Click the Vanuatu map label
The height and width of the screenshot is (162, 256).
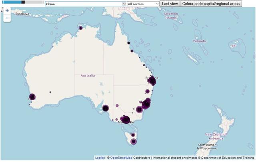point(200,41)
